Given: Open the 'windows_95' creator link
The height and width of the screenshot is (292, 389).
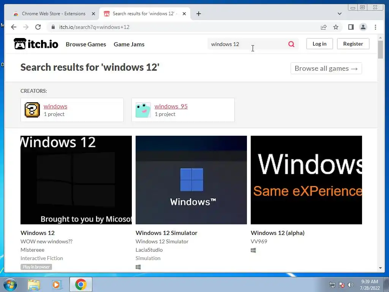Looking at the screenshot, I should click(171, 106).
